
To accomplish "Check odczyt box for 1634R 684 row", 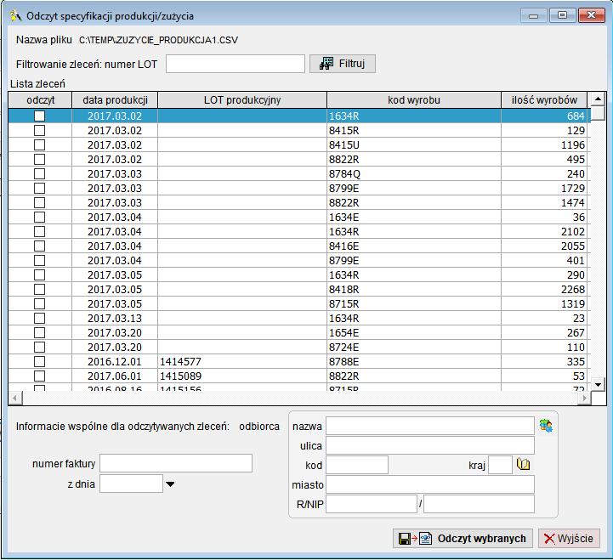I will [39, 116].
